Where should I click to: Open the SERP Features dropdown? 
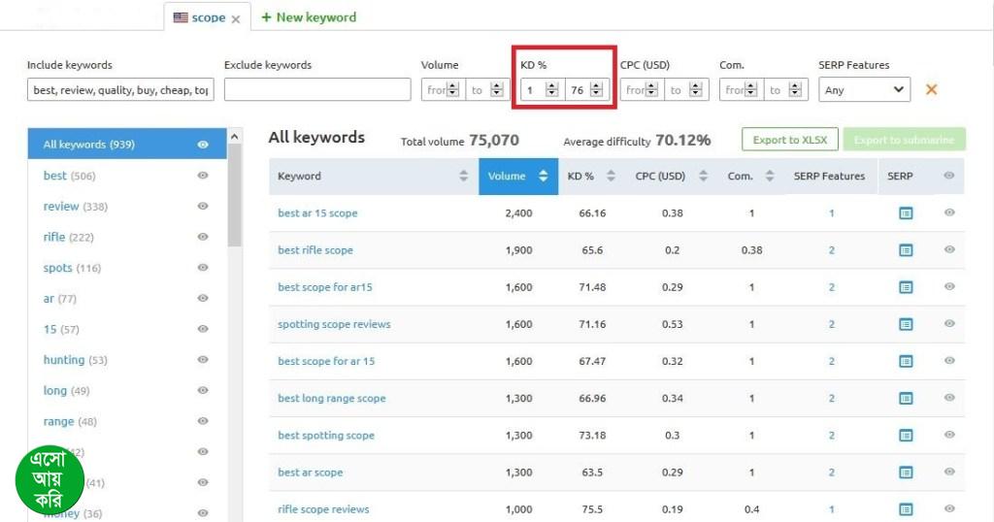coord(864,90)
